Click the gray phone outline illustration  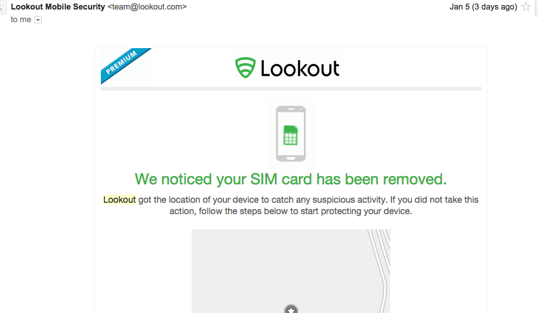pyautogui.click(x=291, y=133)
